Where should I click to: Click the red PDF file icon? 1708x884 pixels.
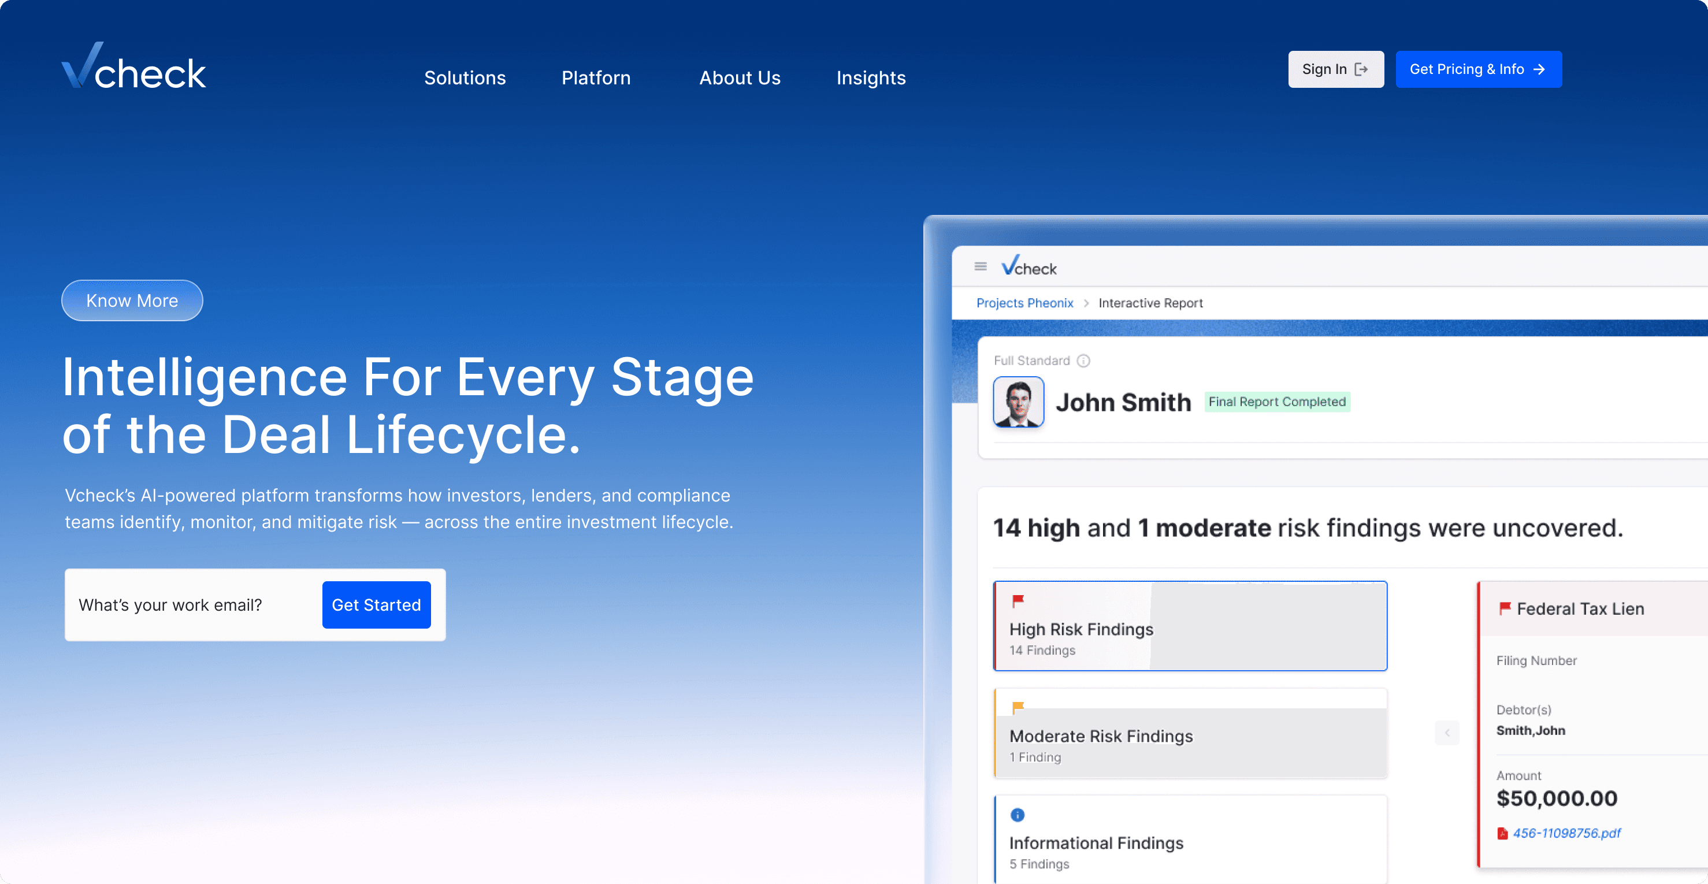point(1502,834)
